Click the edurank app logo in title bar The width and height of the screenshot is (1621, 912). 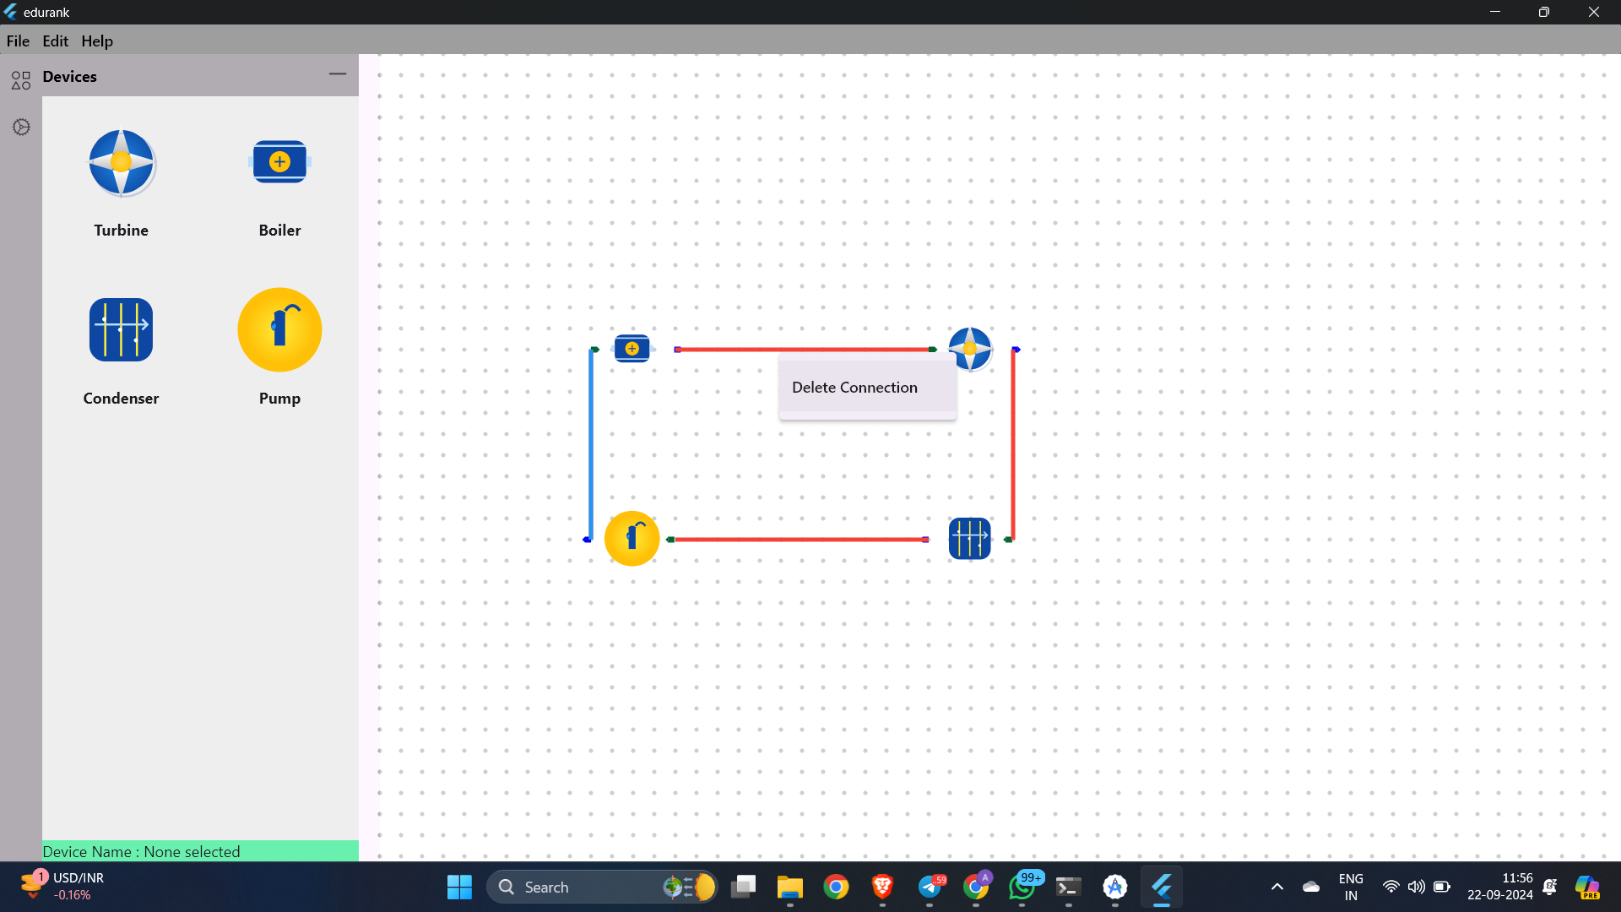[x=11, y=12]
